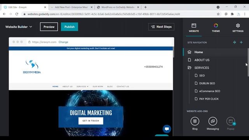Click the site info lock icon
Screen dimensions: 249x140
[x=24, y=14]
